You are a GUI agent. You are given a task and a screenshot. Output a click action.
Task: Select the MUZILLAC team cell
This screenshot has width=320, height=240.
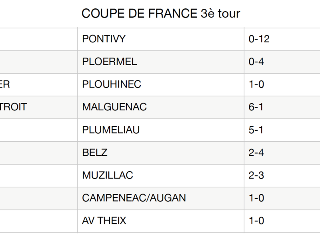tap(107, 176)
